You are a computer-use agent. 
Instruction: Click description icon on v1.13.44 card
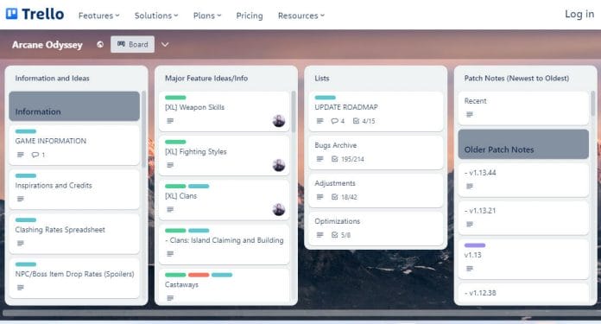(x=470, y=186)
